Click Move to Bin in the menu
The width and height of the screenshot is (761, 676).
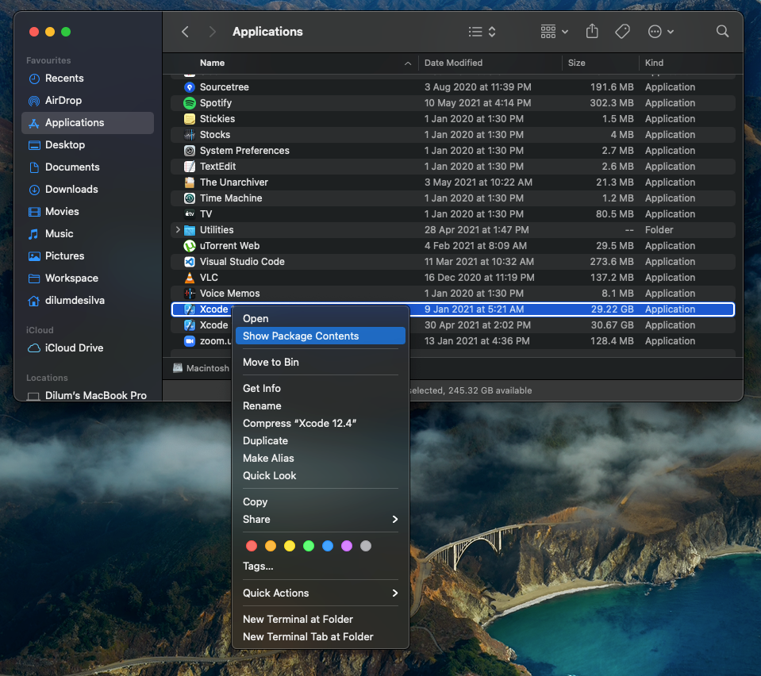(x=273, y=362)
